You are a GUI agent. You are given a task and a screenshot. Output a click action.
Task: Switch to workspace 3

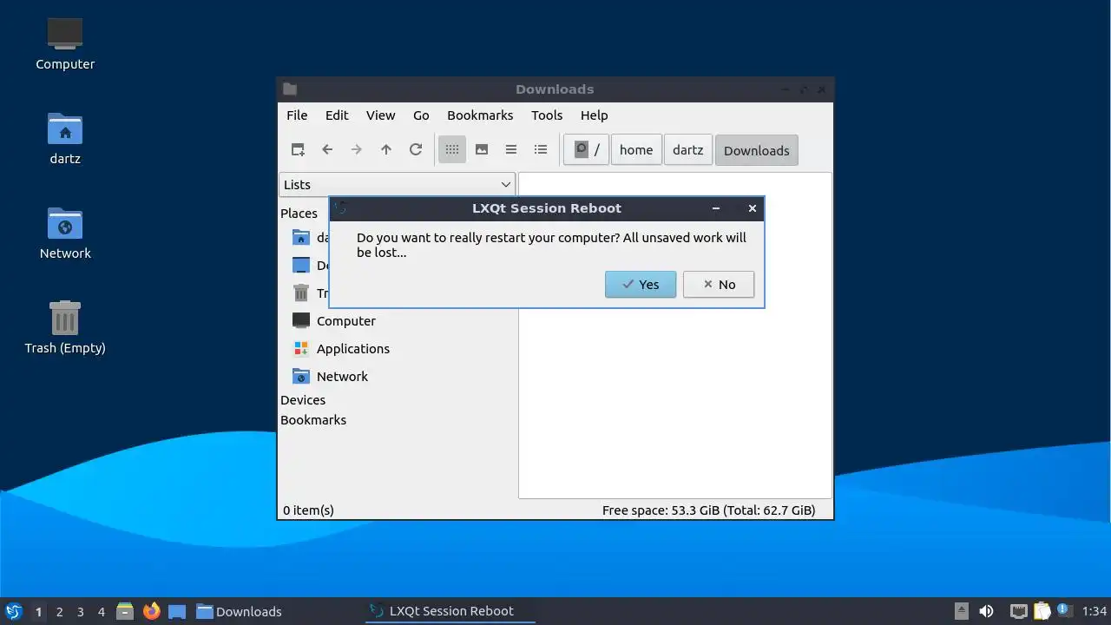[x=80, y=612]
